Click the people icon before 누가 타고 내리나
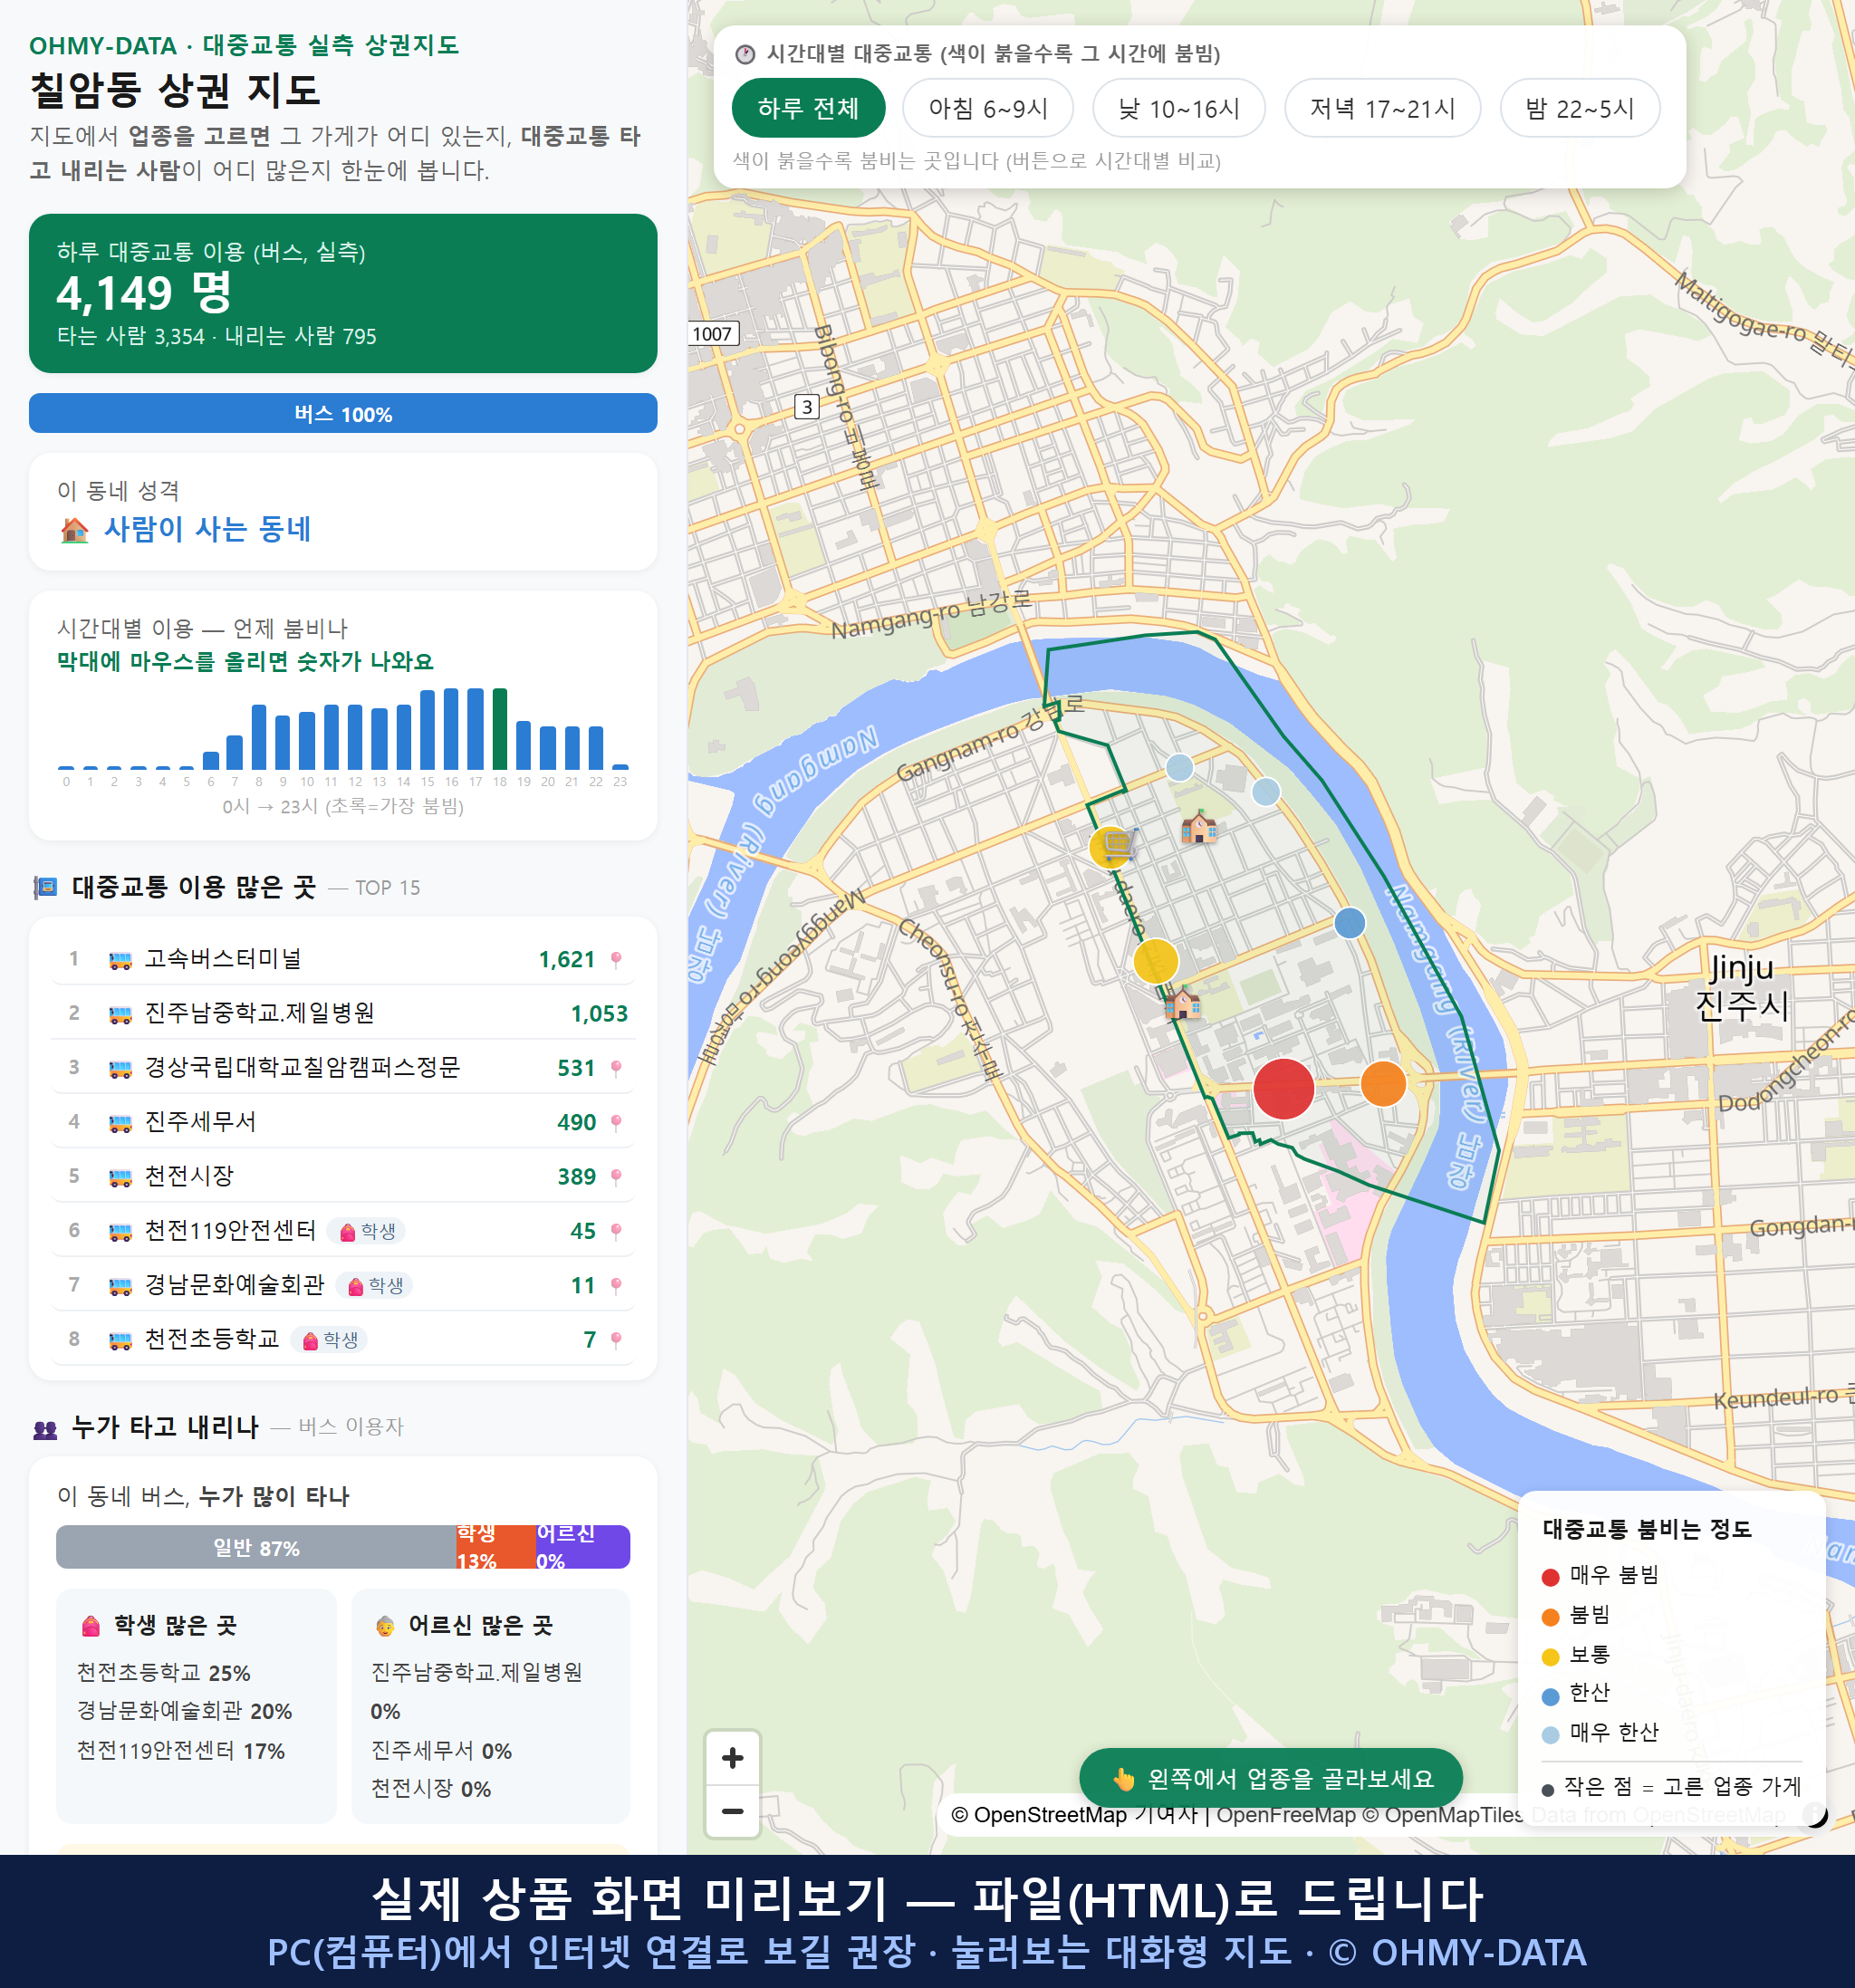Screen dimensions: 1855x1988 (x=45, y=1429)
